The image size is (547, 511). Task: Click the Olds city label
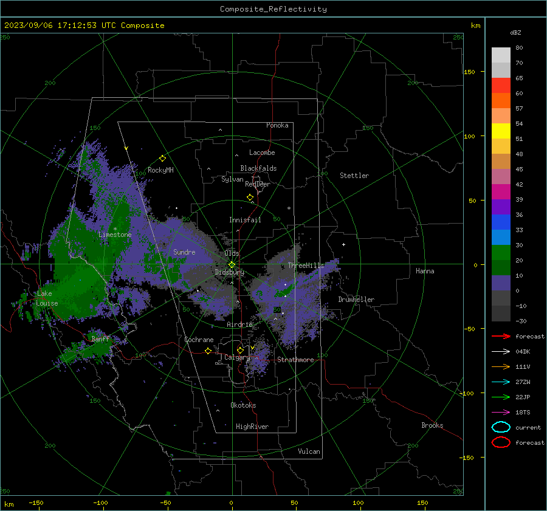point(232,253)
